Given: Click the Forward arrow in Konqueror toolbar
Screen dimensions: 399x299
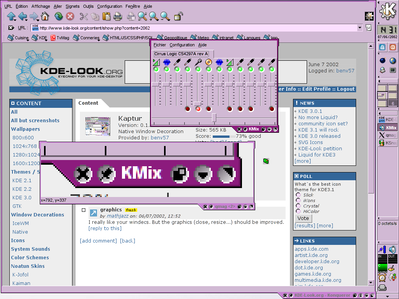Looking at the screenshot, I should pyautogui.click(x=34, y=16).
